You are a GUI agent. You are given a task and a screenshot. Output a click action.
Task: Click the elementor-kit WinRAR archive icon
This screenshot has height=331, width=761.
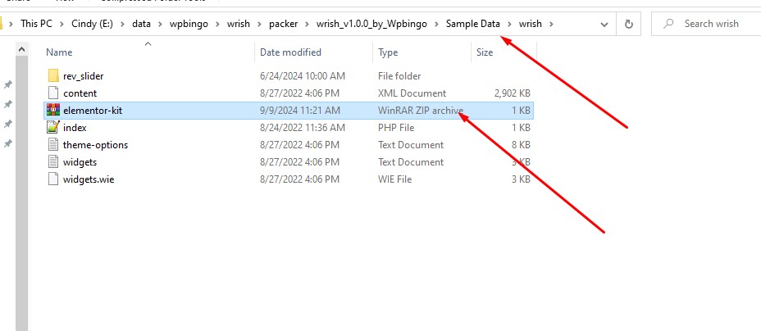point(53,111)
